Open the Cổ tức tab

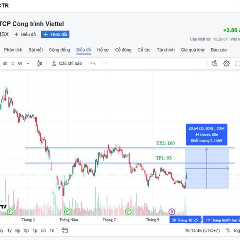[144, 50]
